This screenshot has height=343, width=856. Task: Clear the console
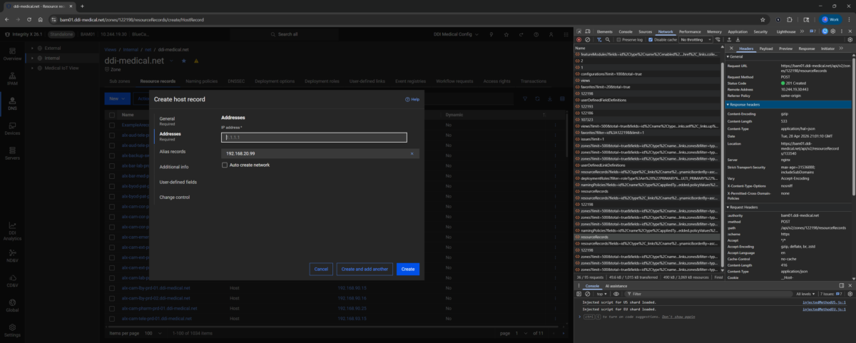point(588,293)
